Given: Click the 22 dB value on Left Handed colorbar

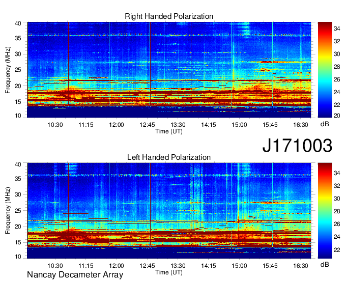Looking at the screenshot, I should (x=337, y=250).
